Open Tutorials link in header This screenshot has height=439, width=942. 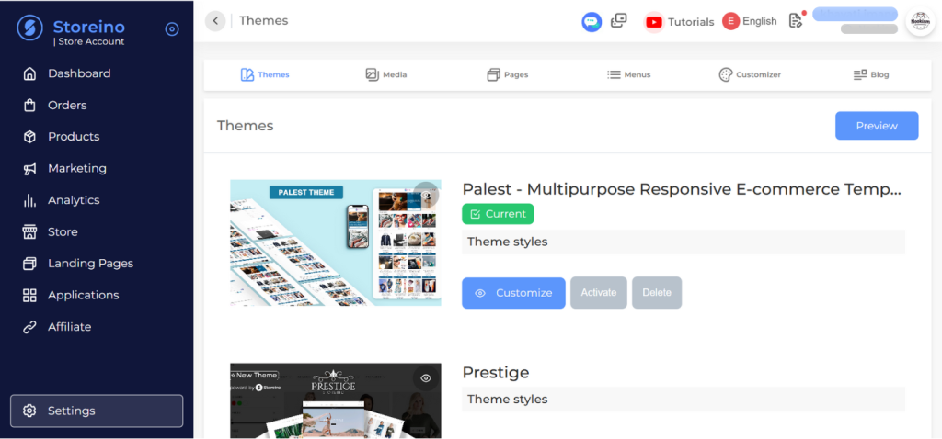click(x=691, y=22)
